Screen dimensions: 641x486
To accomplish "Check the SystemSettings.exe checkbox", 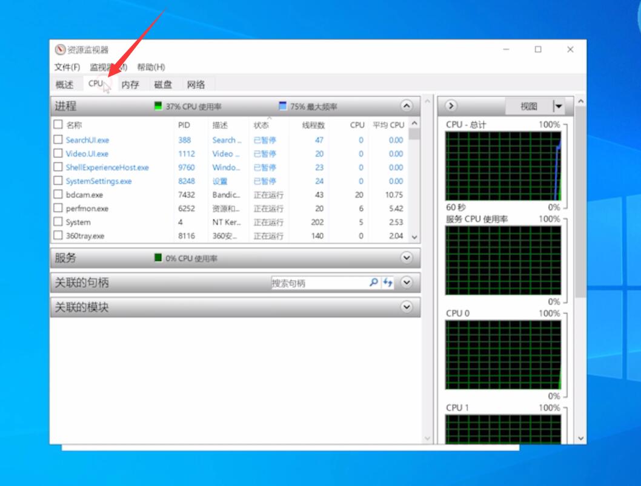I will pyautogui.click(x=58, y=180).
